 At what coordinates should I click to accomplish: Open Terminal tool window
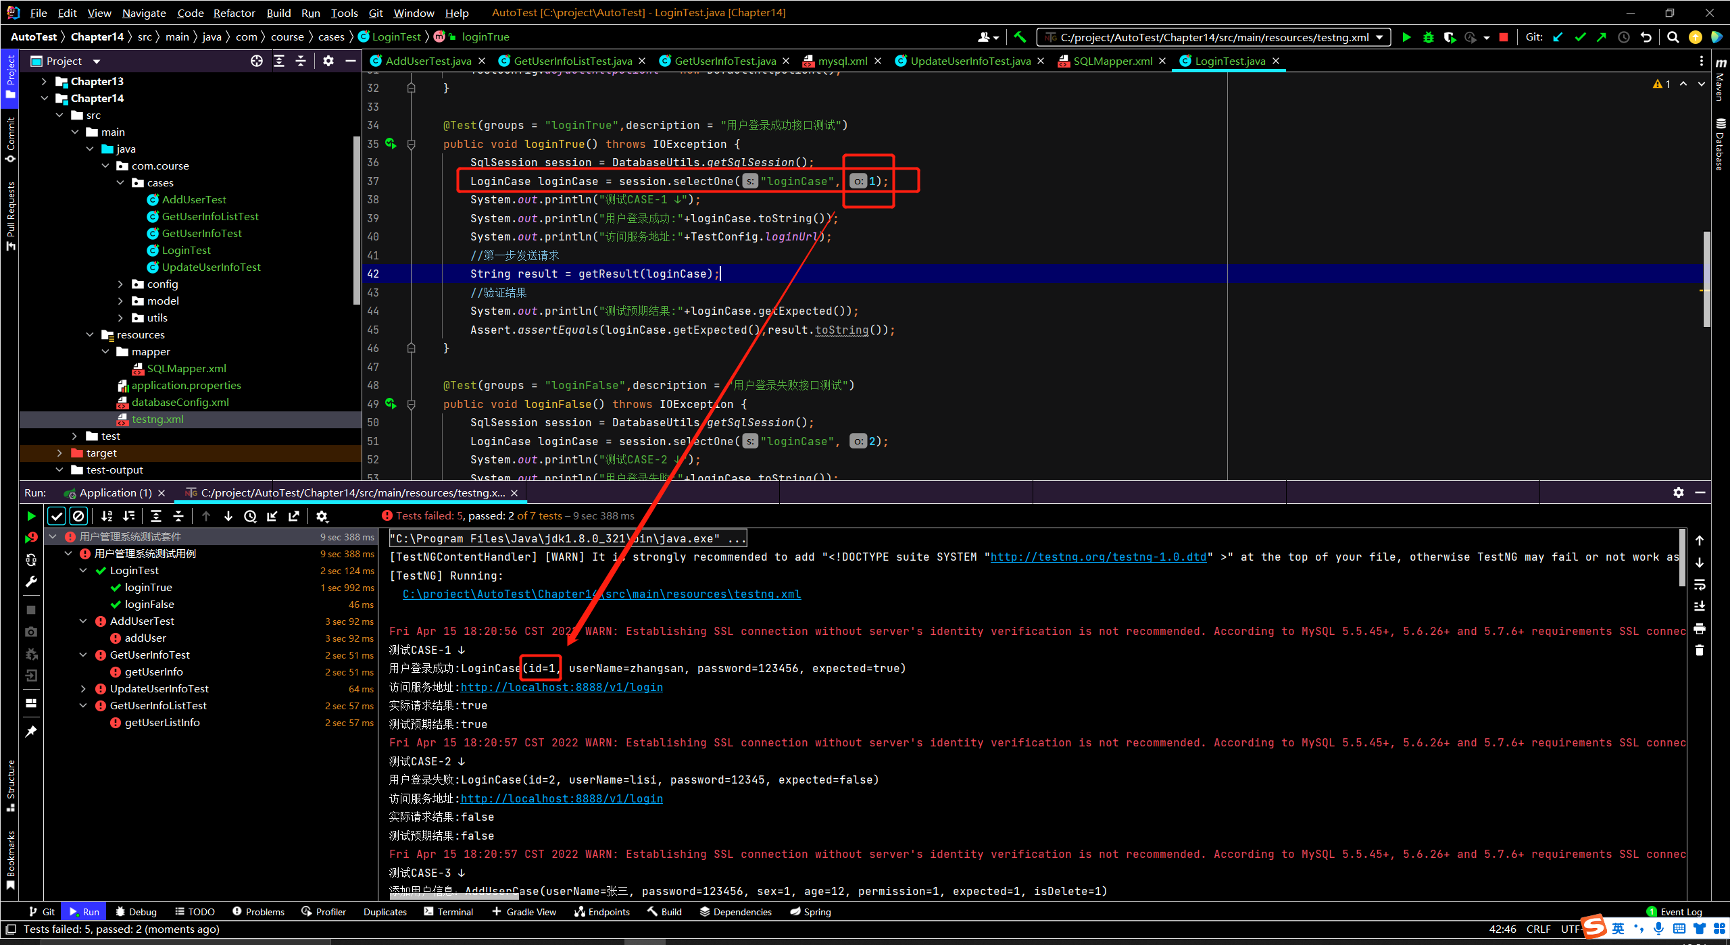449,912
